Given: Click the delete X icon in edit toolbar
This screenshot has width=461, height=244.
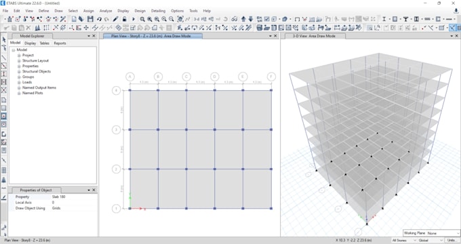Looking at the screenshot, I should (x=28, y=28).
